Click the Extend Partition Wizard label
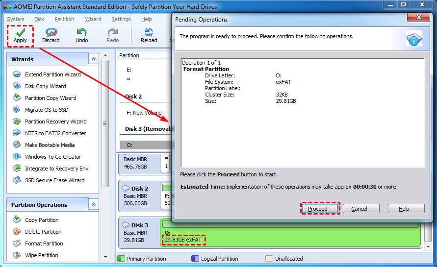The image size is (437, 267). pyautogui.click(x=52, y=74)
